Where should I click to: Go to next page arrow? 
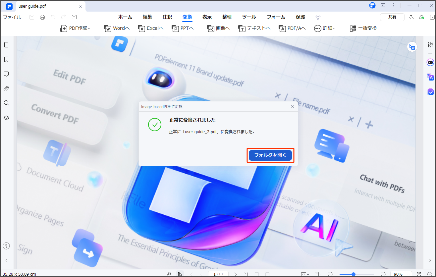pyautogui.click(x=236, y=274)
